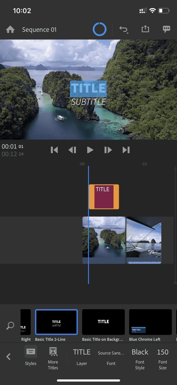Tap the blue circular progress indicator
The width and height of the screenshot is (177, 385).
click(x=99, y=29)
